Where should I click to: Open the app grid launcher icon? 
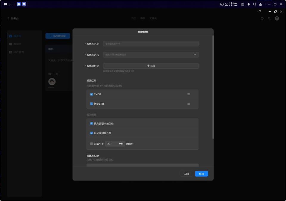11,4
